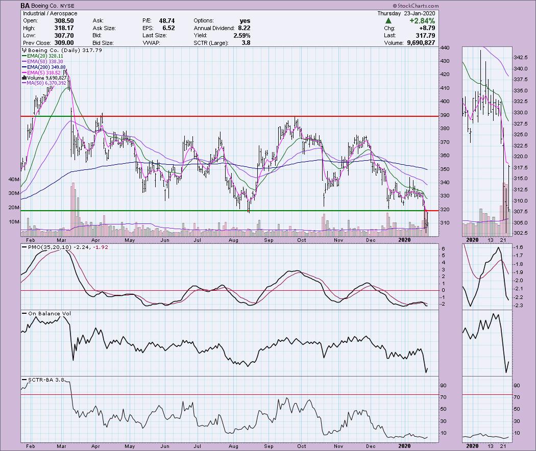Select the Open value 308.50

[x=64, y=21]
